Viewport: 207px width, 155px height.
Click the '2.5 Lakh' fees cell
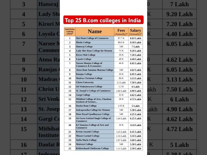(x=121, y=83)
